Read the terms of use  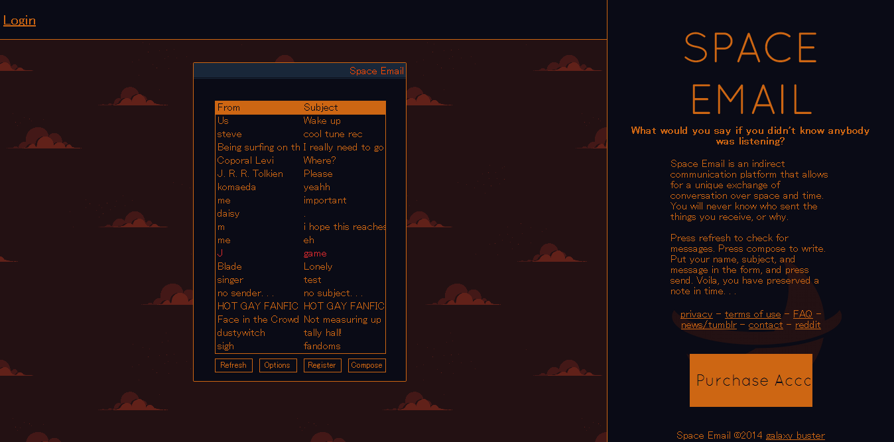(752, 313)
